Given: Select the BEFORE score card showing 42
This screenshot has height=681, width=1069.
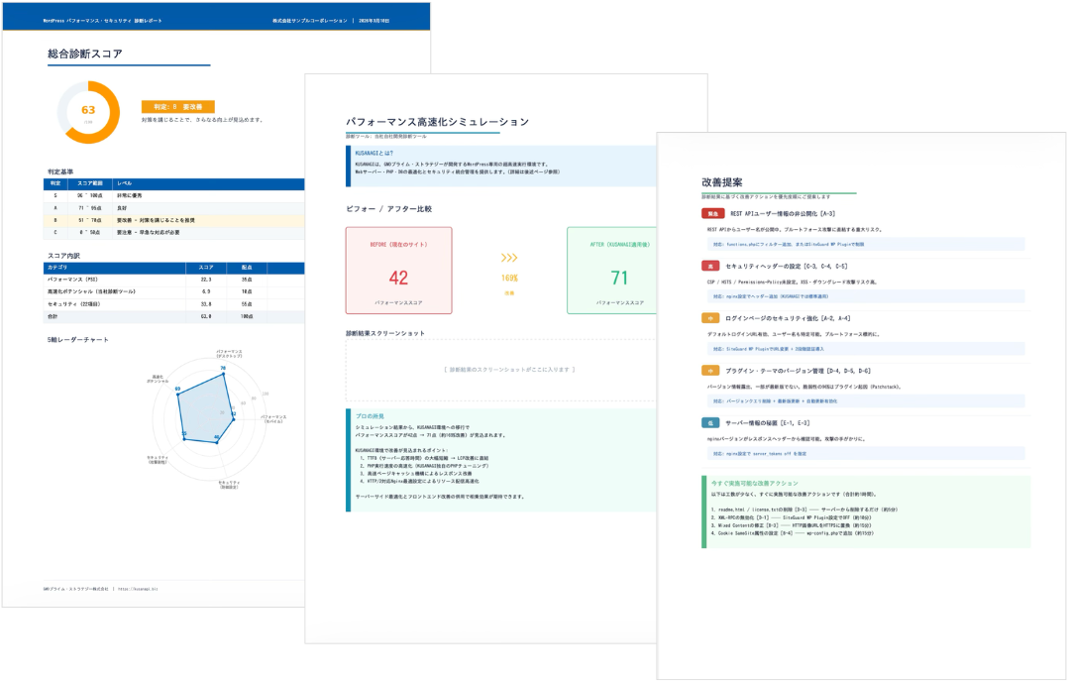Looking at the screenshot, I should pyautogui.click(x=398, y=271).
